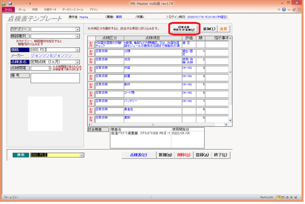The image size is (305, 204).
Task: Click the 点検間隔 input field
Action: 41,68
